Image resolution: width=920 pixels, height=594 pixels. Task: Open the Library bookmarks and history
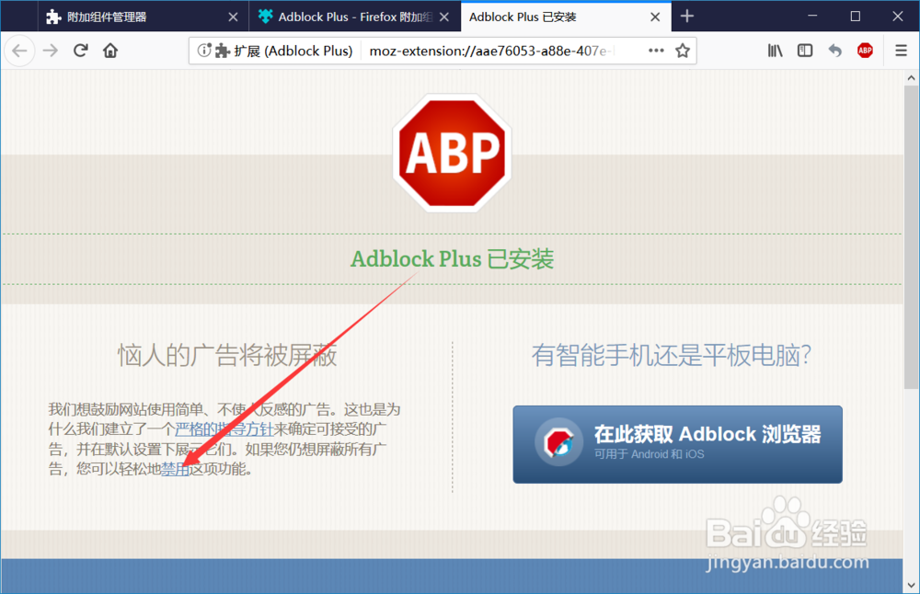coord(775,51)
